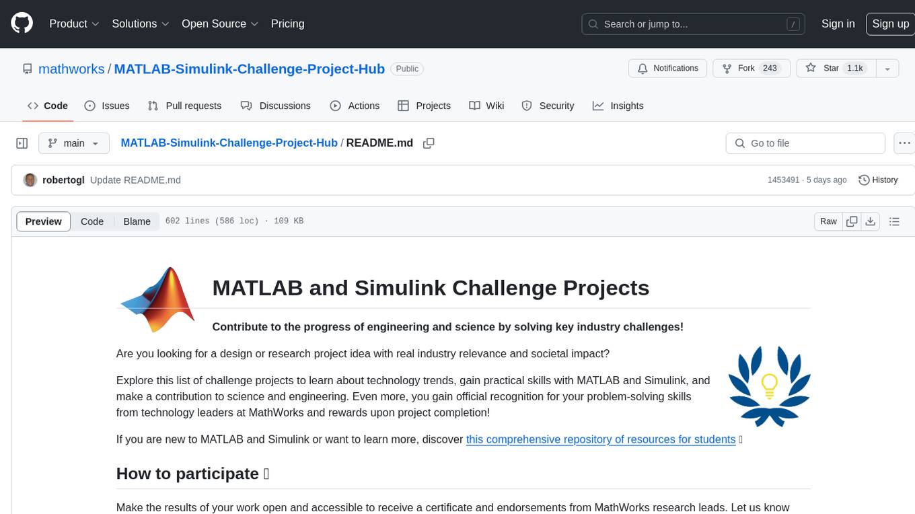The height and width of the screenshot is (514, 915).
Task: Click the Notifications bell button
Action: click(x=667, y=68)
